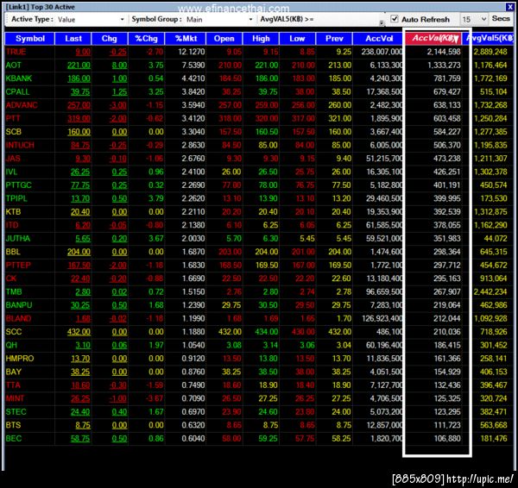Select the JUTHA symbol
Viewport: 518px width, 488px height.
tap(18, 239)
